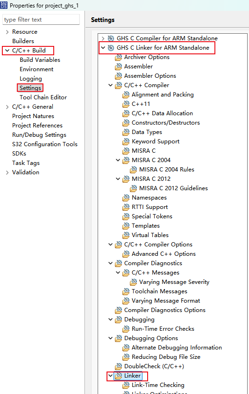Expand the Validation node arrow
The image size is (249, 394).
coord(7,172)
